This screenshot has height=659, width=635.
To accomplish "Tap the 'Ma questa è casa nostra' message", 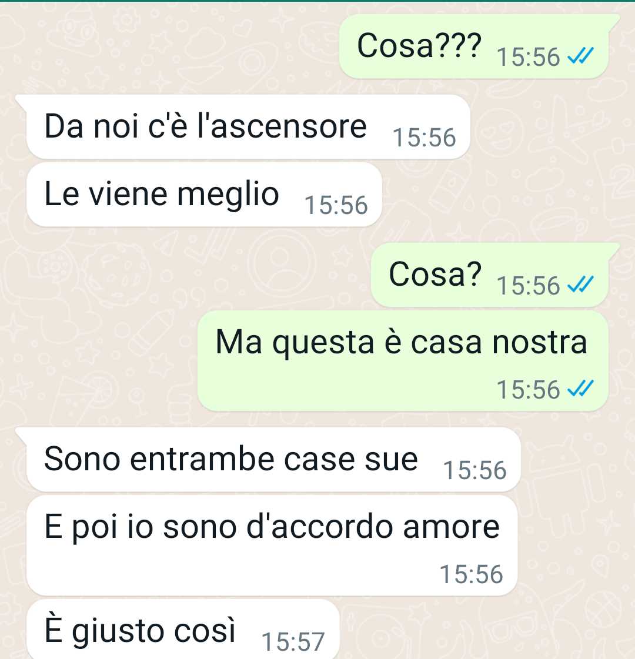I will coord(403,361).
